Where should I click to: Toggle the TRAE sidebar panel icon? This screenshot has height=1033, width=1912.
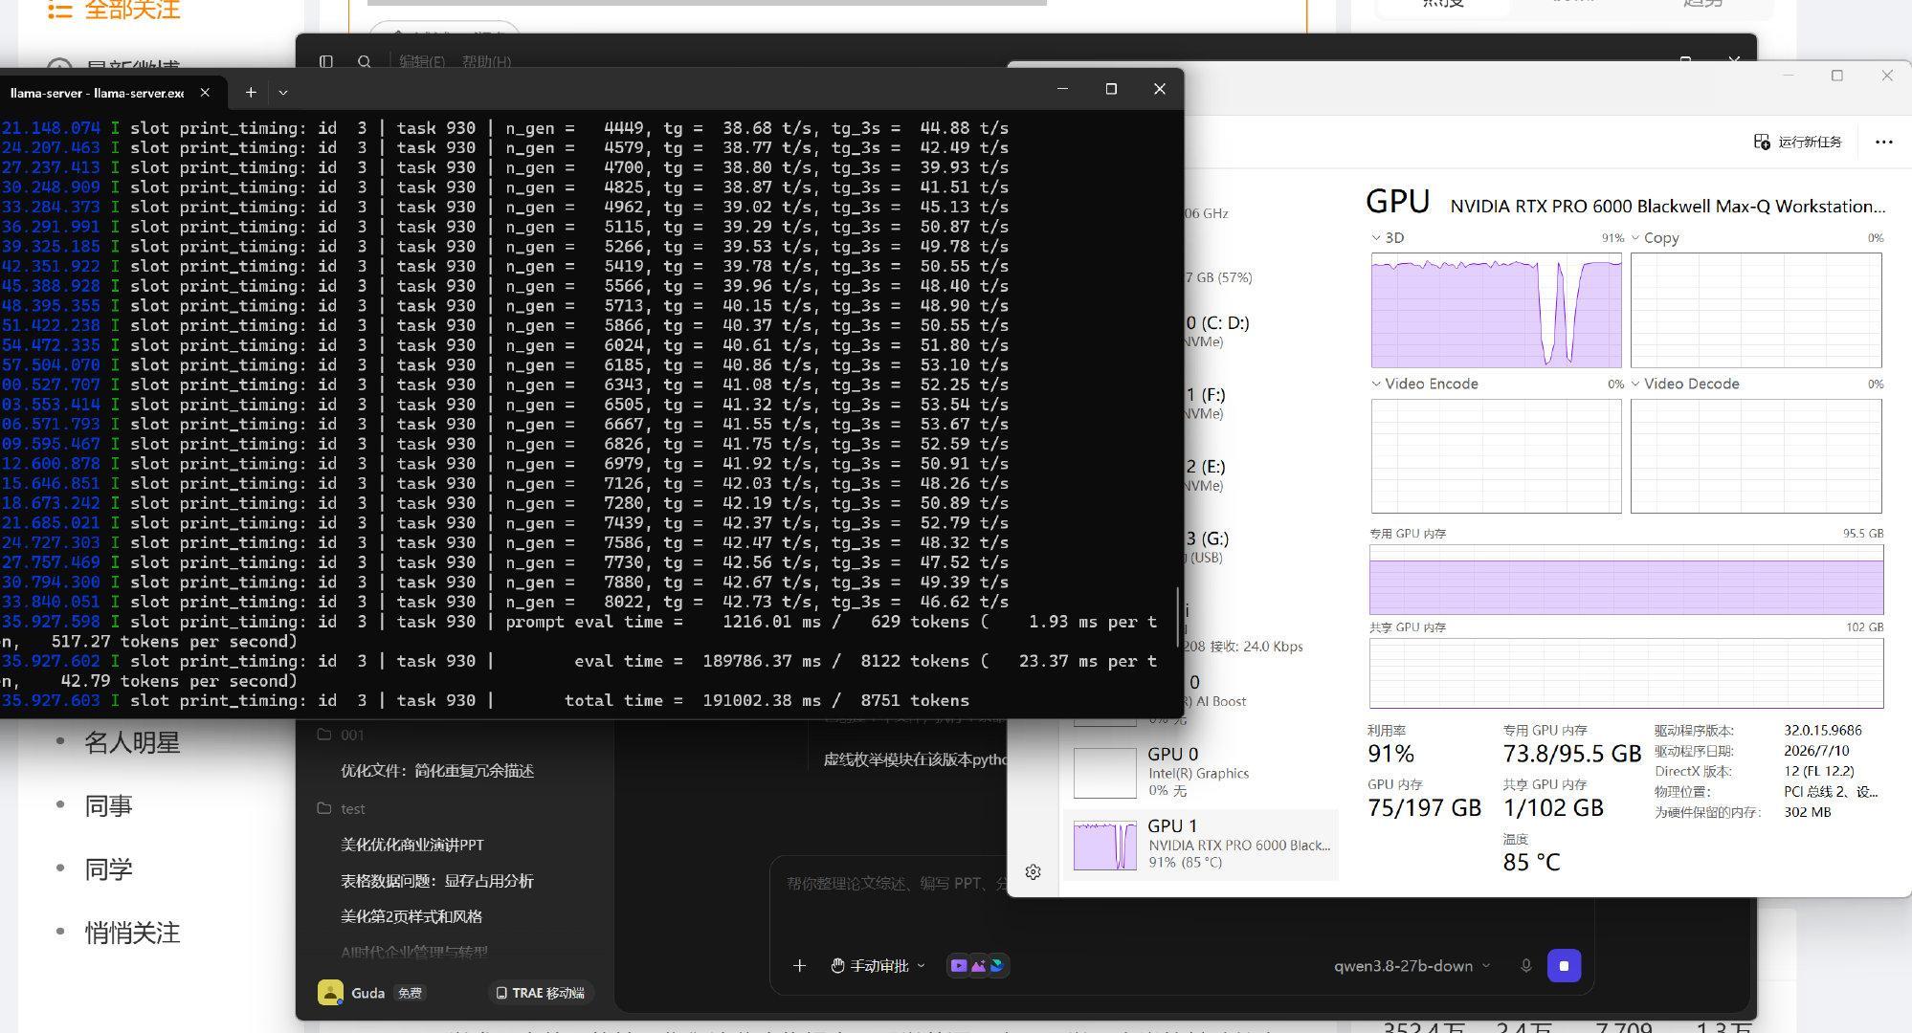click(x=326, y=61)
